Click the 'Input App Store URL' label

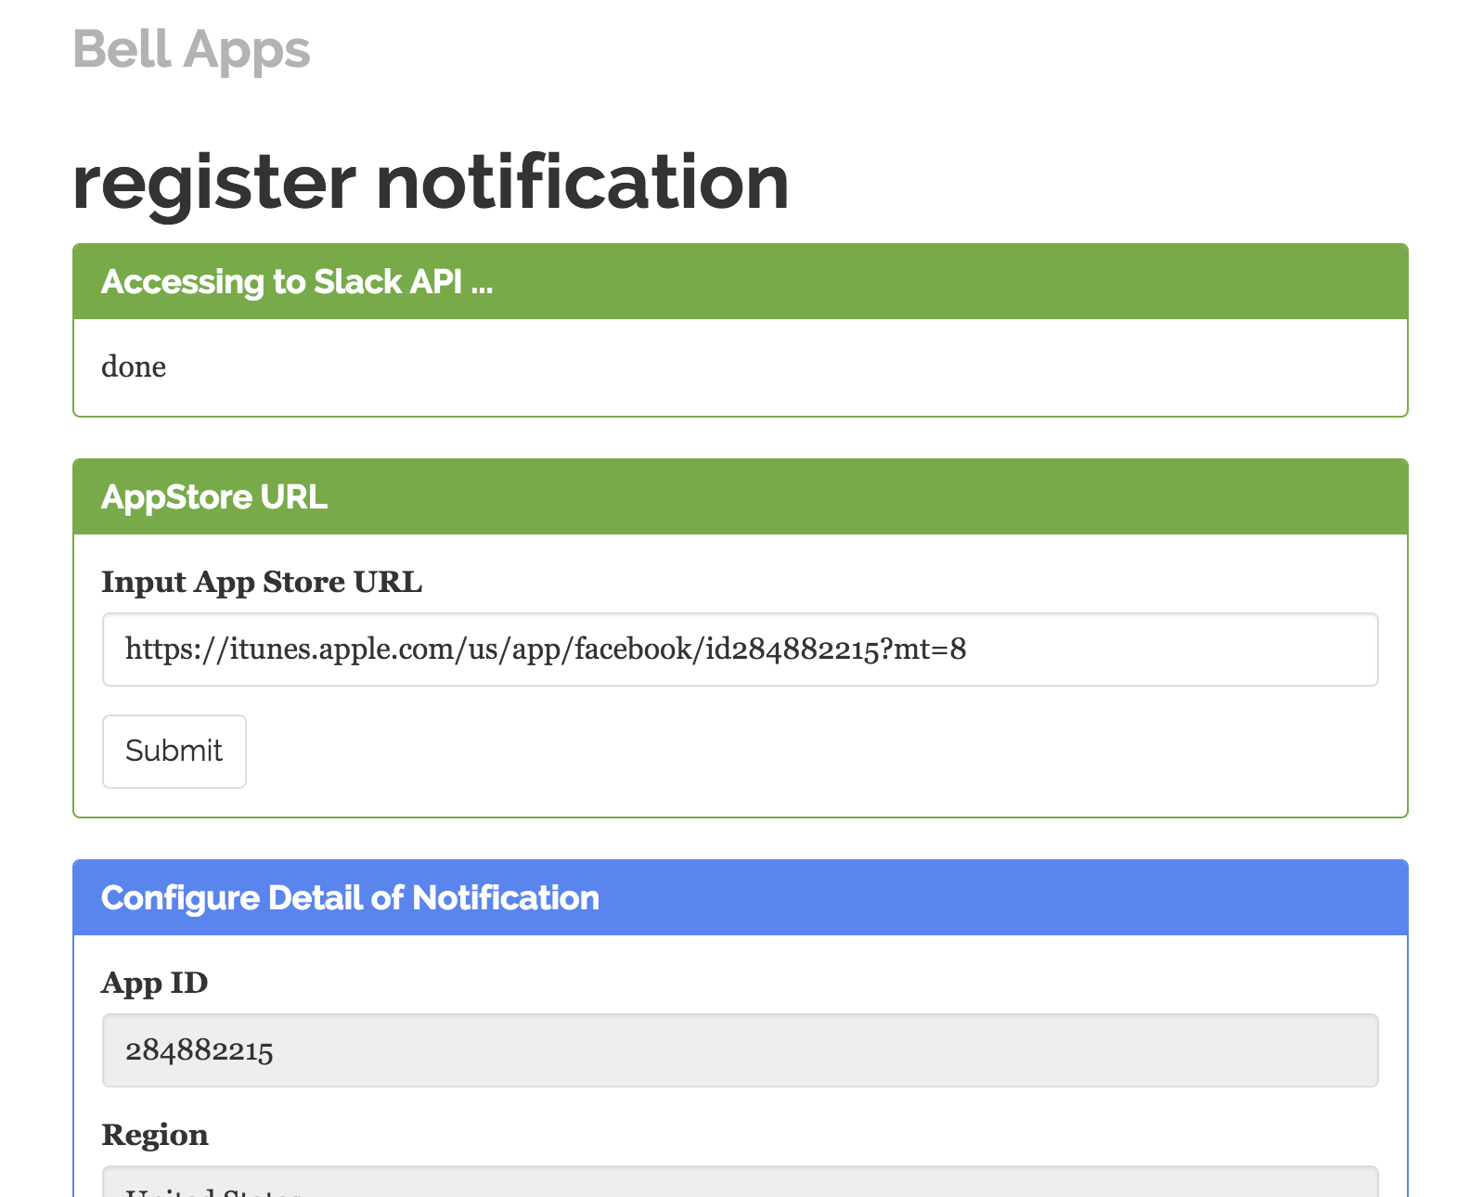pyautogui.click(x=262, y=582)
